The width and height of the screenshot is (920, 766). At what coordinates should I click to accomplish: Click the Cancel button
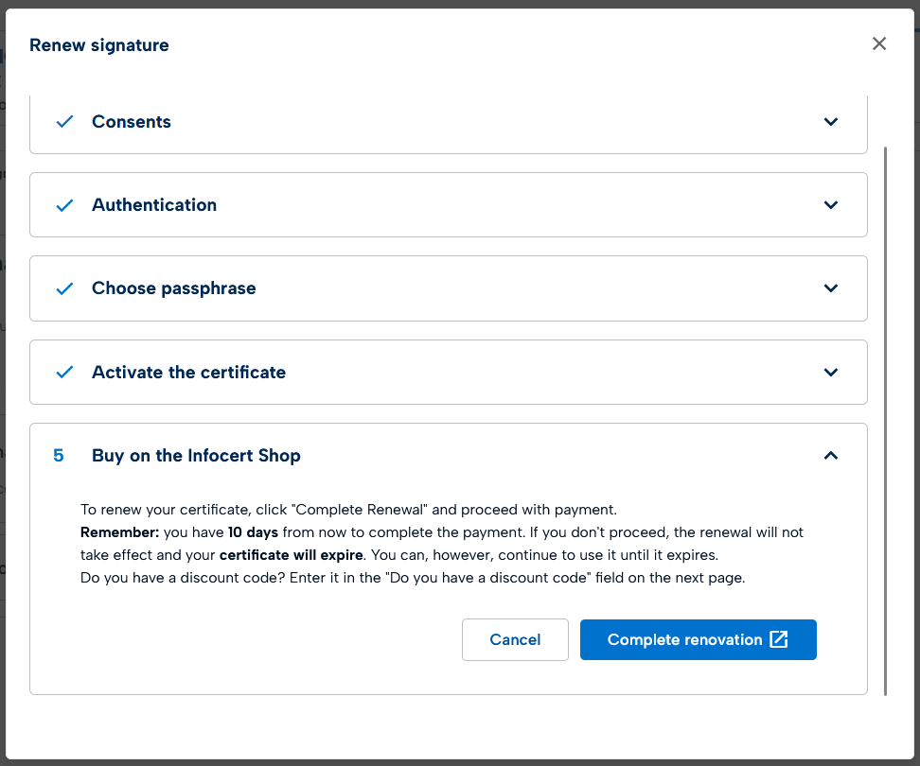click(515, 639)
